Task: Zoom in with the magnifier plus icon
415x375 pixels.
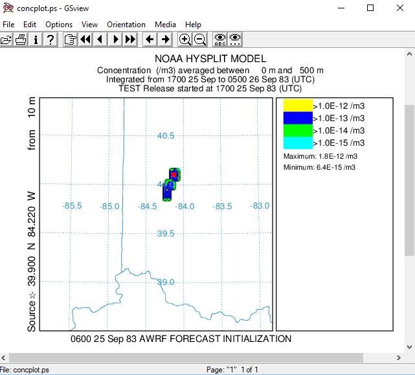Action: coord(185,40)
